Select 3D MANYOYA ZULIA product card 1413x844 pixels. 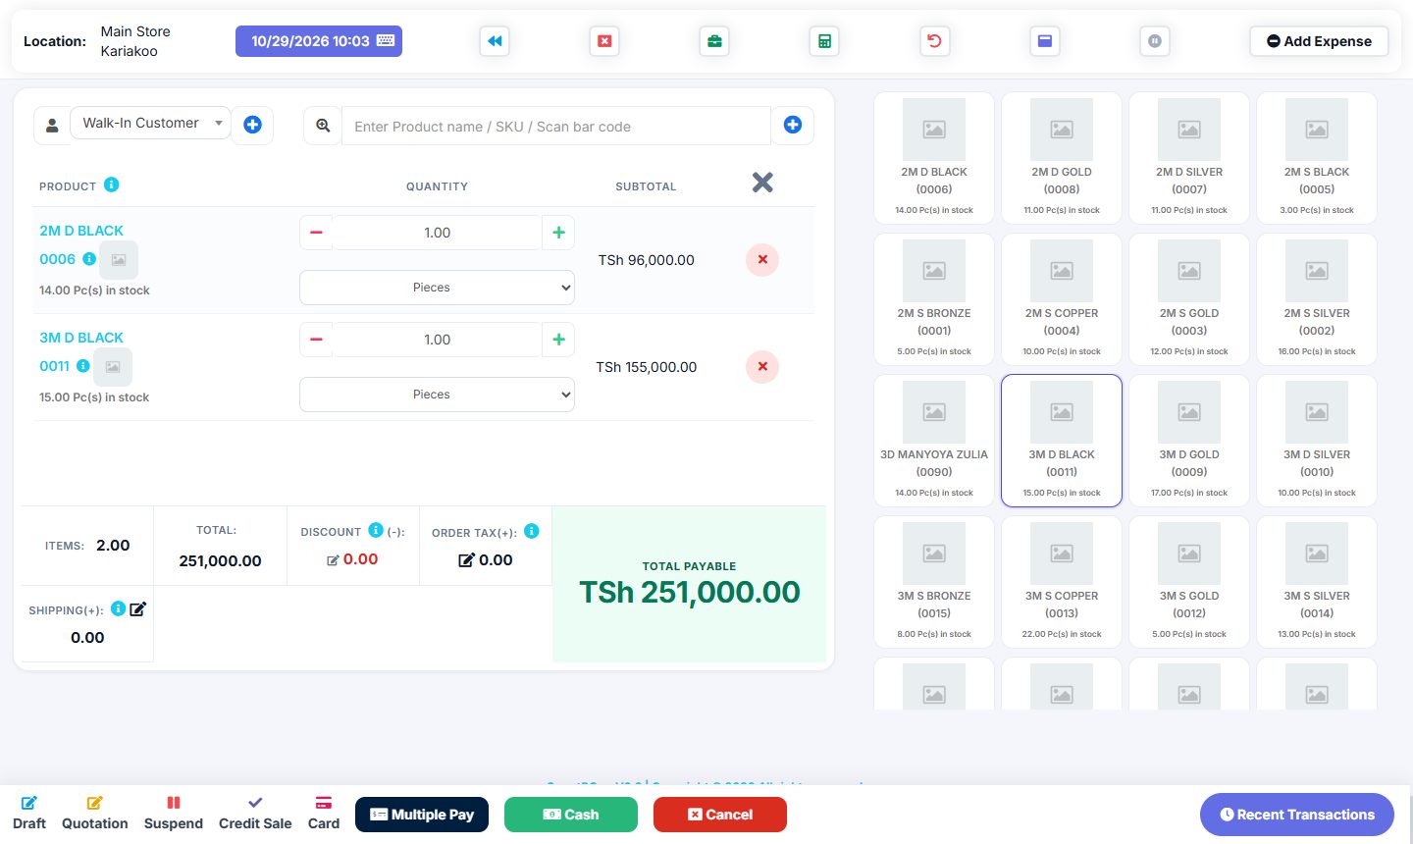pyautogui.click(x=934, y=442)
